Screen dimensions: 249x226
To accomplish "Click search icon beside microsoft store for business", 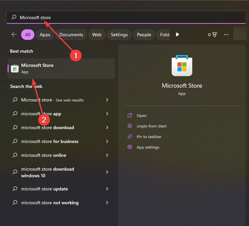I will 15,141.
